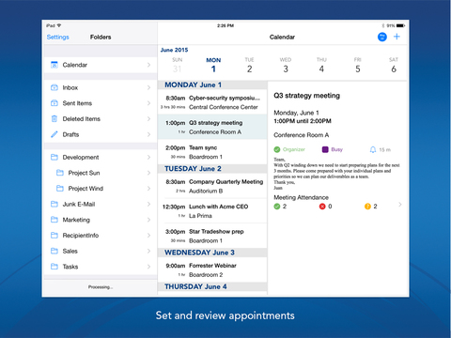Screen dimensions: 451x338
Task: Open the Team sync appointment
Action: 212,152
